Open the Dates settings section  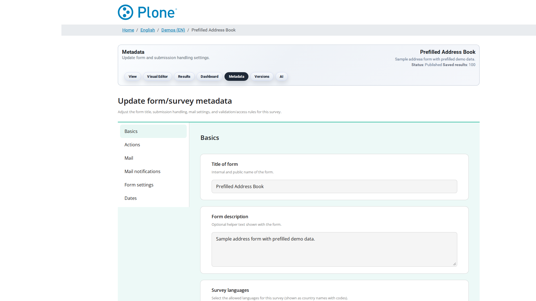[x=153, y=198]
